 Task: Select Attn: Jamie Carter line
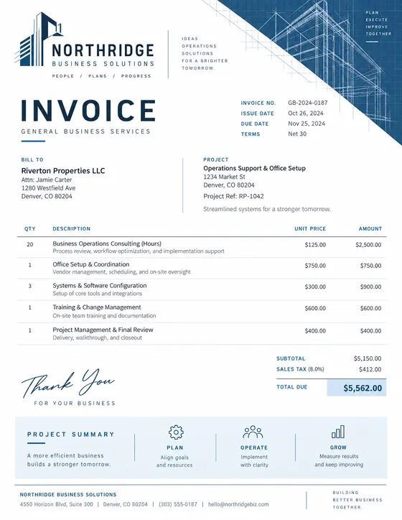point(47,180)
